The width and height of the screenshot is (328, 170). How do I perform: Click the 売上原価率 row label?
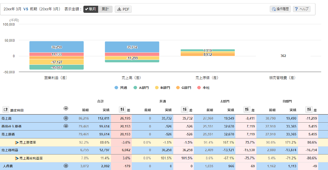click(x=28, y=142)
